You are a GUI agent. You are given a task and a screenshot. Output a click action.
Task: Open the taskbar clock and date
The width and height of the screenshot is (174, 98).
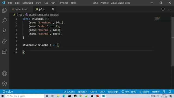point(164,96)
